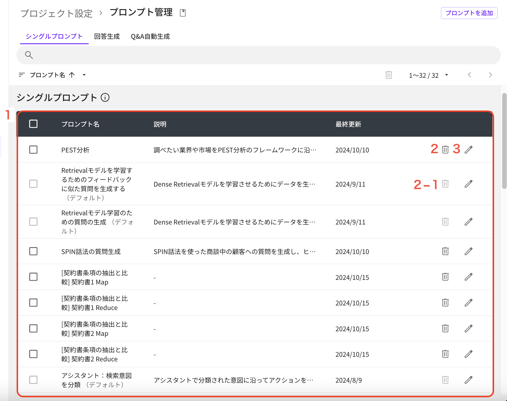Click the sort lines icon beside プロンプト名
The width and height of the screenshot is (507, 401).
(x=22, y=75)
